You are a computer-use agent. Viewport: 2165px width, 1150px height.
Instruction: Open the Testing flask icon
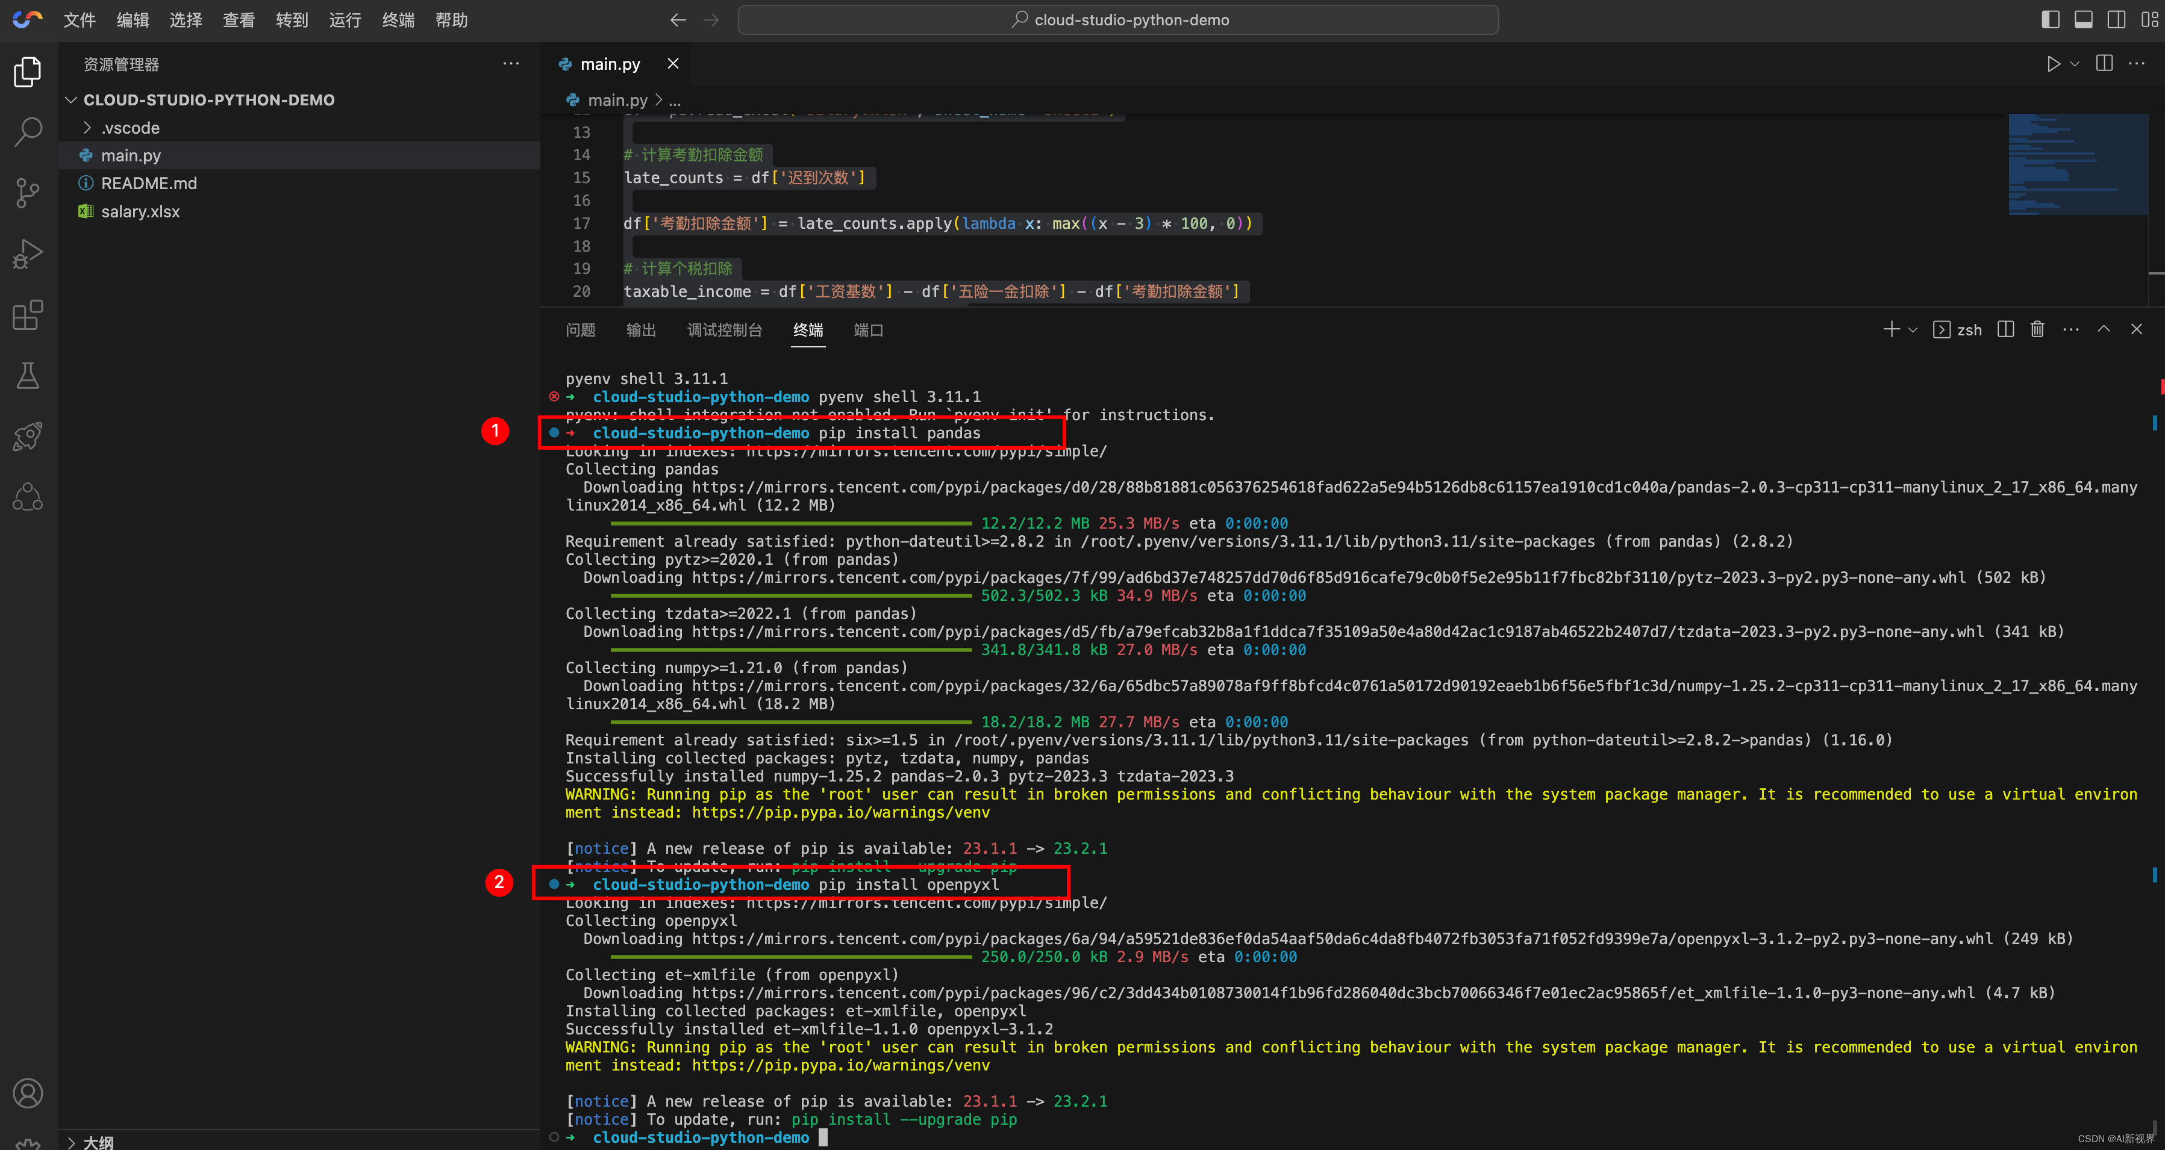tap(28, 376)
